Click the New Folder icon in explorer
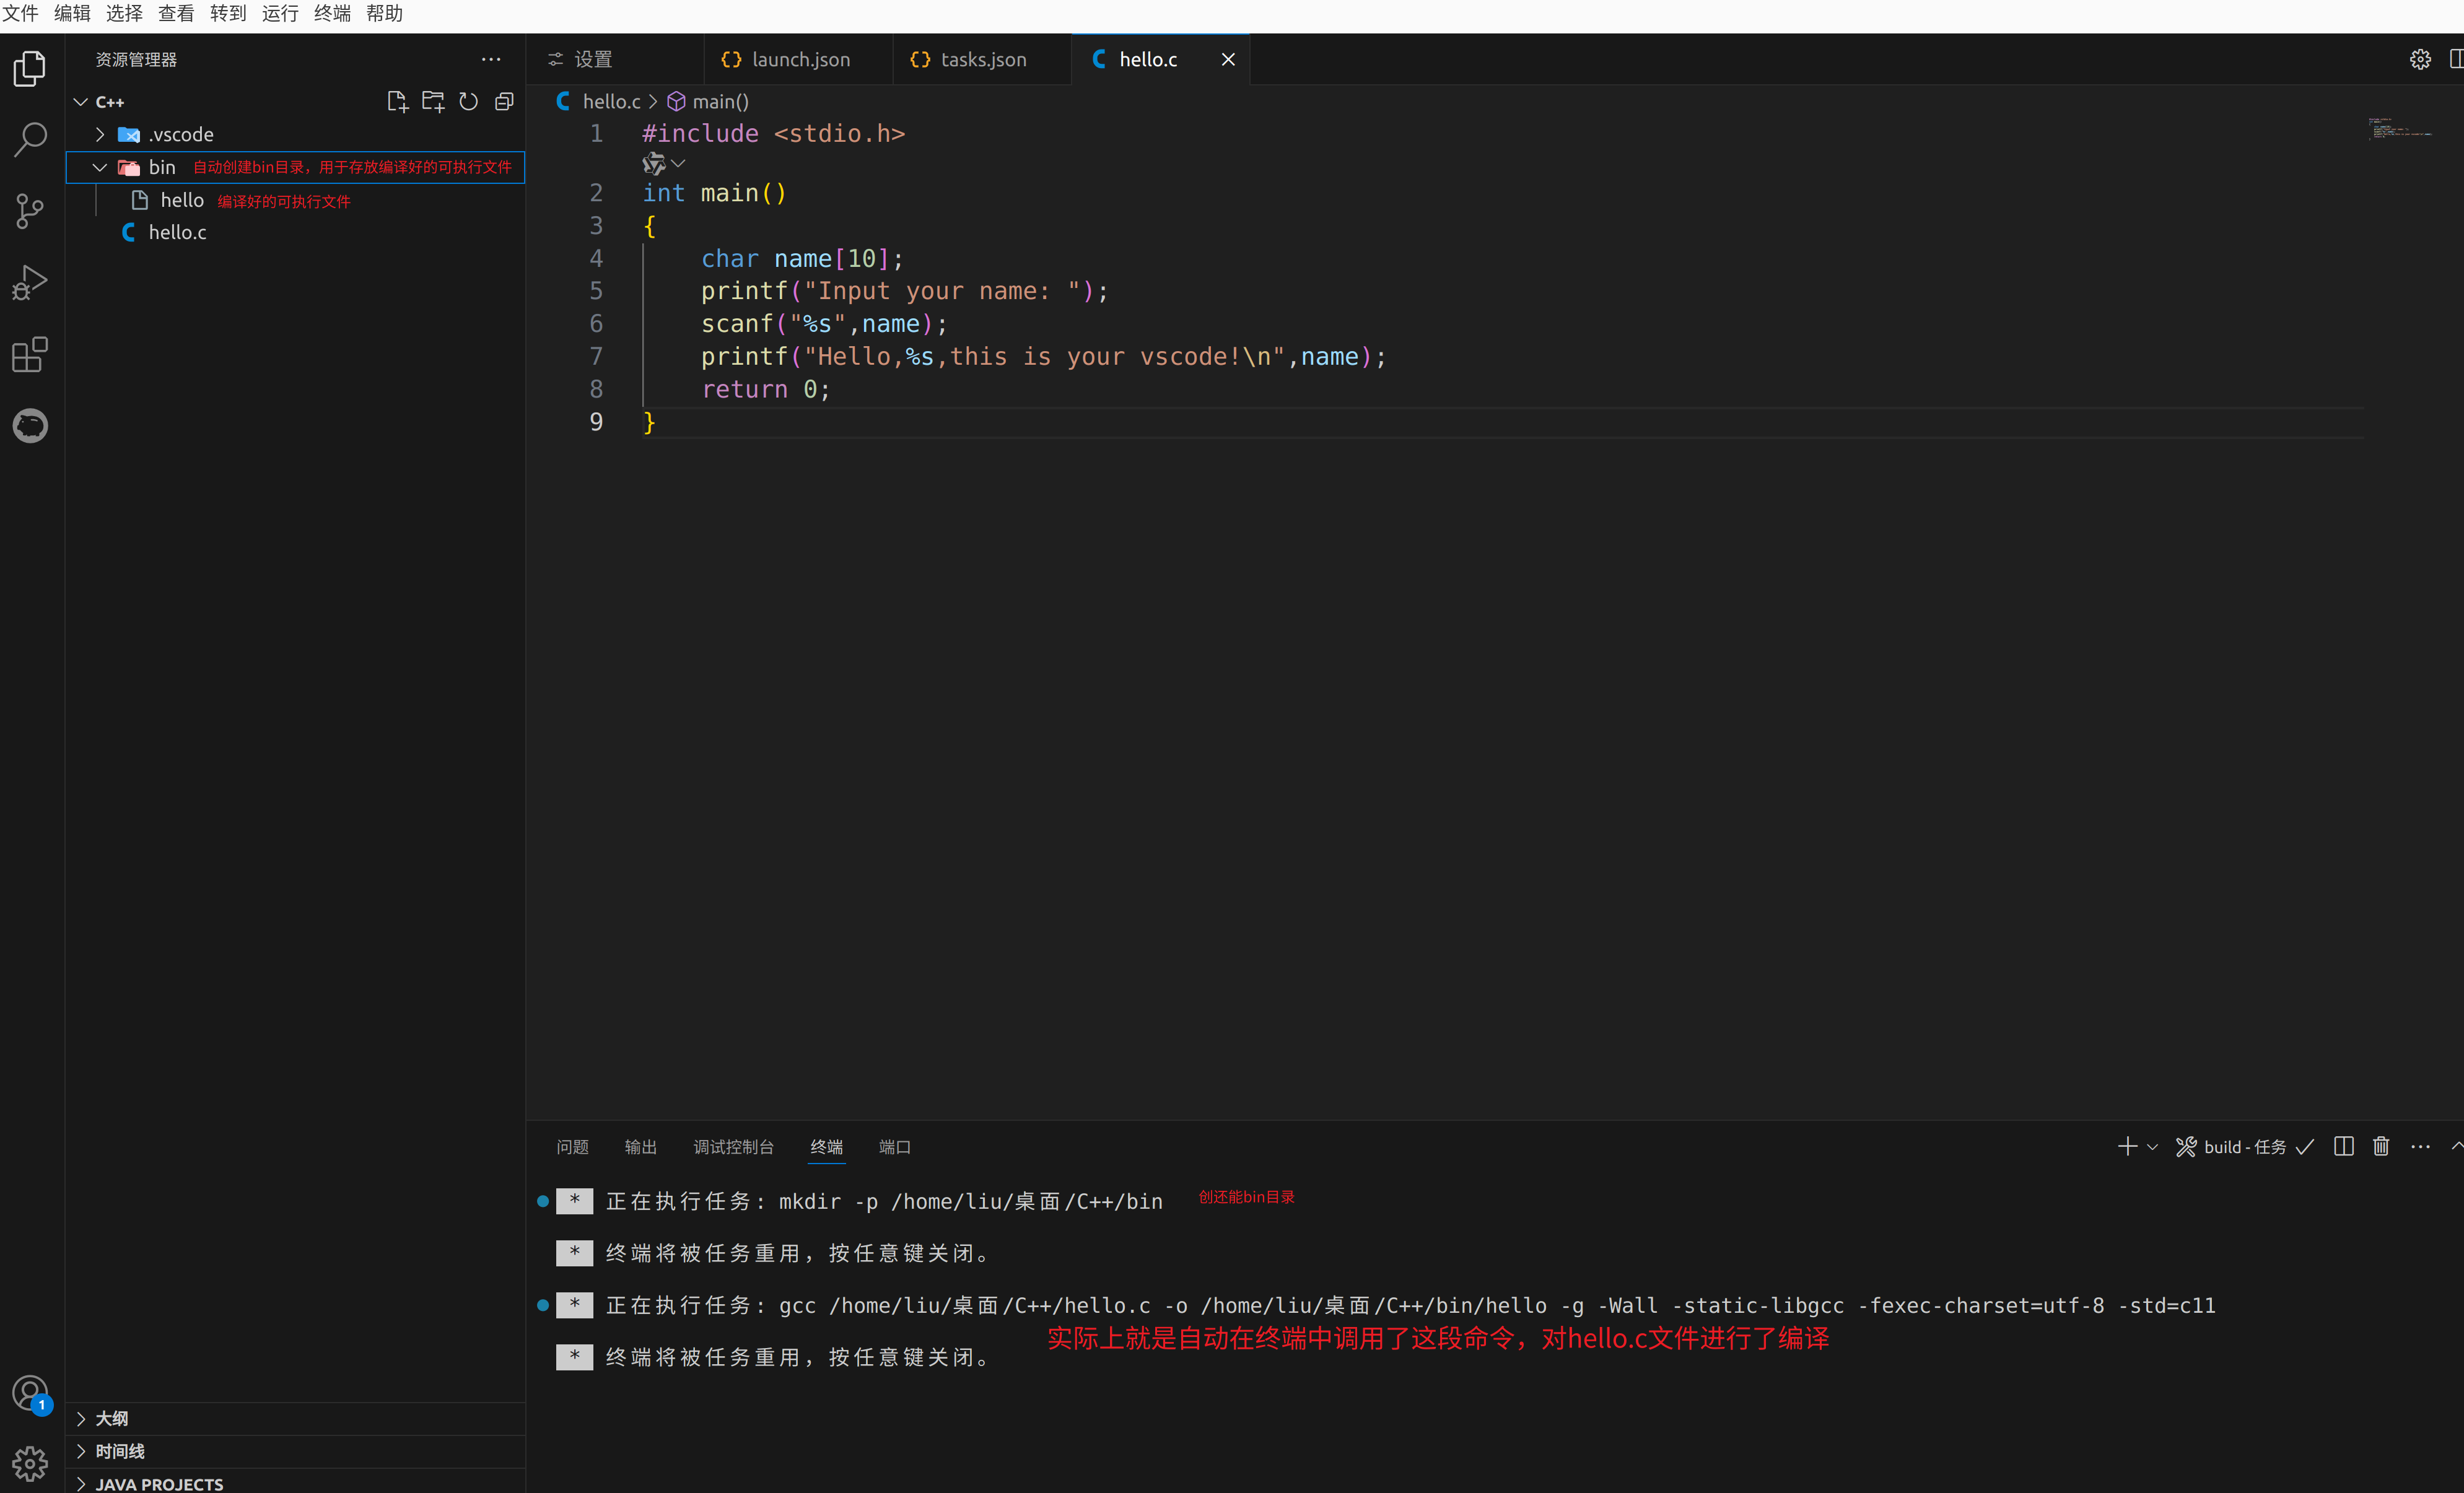2464x1493 pixels. coord(433,102)
